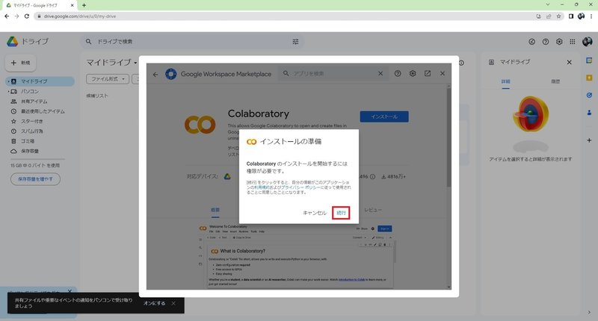Open Contacts side panel icon
Image resolution: width=598 pixels, height=321 pixels.
[589, 112]
